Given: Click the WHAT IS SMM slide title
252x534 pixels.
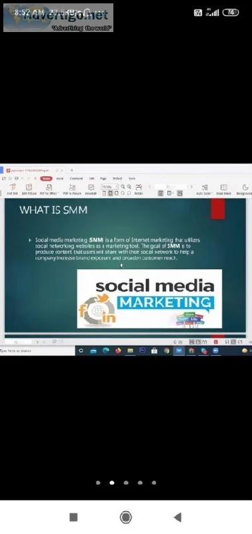Looking at the screenshot, I should [53, 210].
